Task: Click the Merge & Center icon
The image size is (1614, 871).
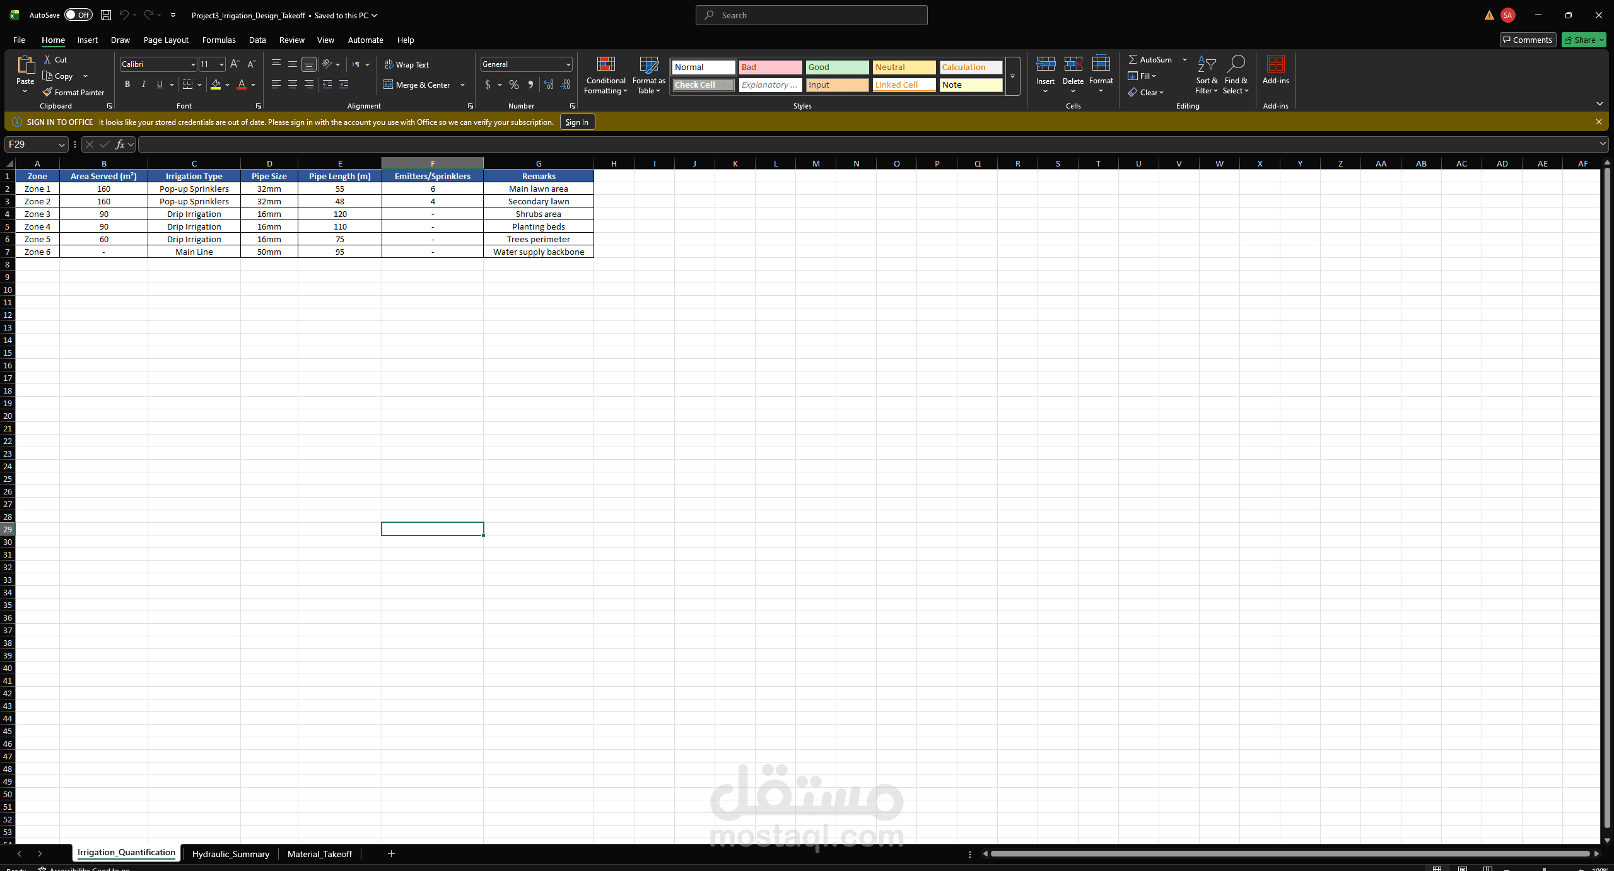Action: [x=389, y=85]
